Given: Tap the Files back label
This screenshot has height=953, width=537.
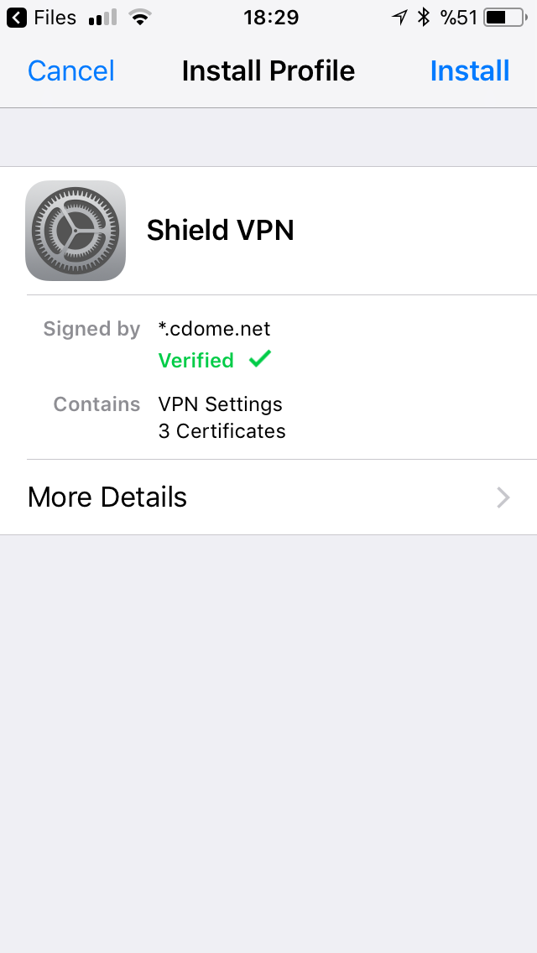Looking at the screenshot, I should click(55, 18).
